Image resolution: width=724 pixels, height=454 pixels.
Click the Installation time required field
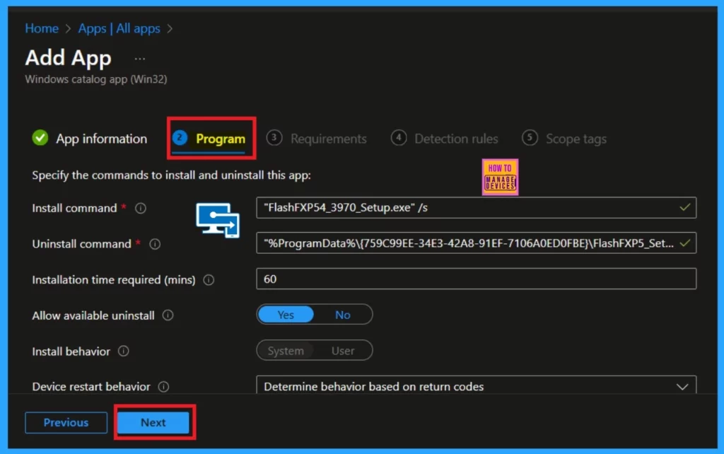pos(476,279)
